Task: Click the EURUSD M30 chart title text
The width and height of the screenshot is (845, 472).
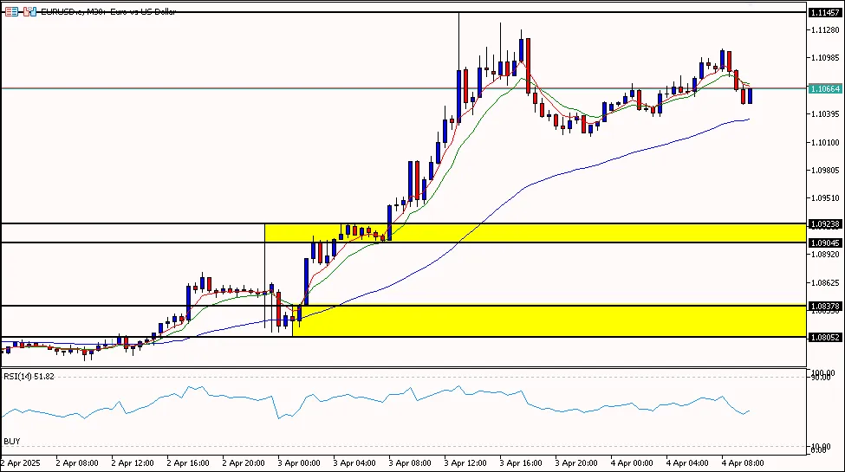Action: (x=108, y=11)
